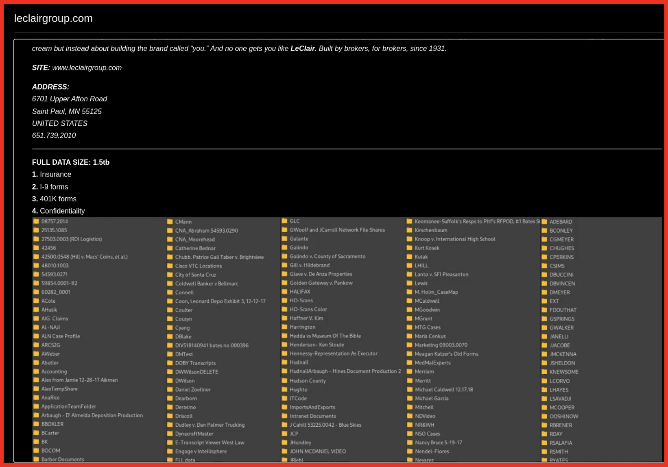The image size is (668, 467).
Task: Click the ImportsAndExports folder name
Action: click(312, 407)
